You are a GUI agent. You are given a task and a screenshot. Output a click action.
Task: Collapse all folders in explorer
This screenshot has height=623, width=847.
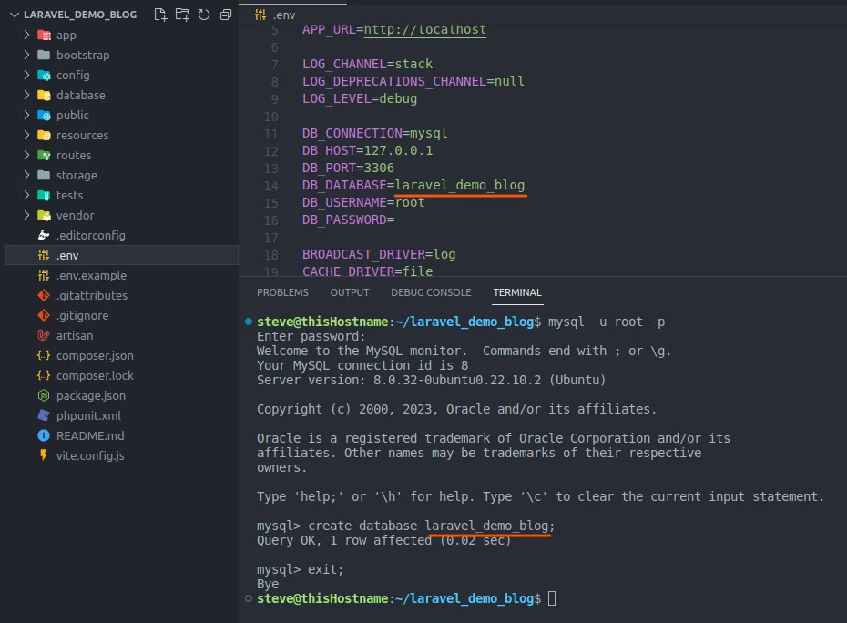225,15
